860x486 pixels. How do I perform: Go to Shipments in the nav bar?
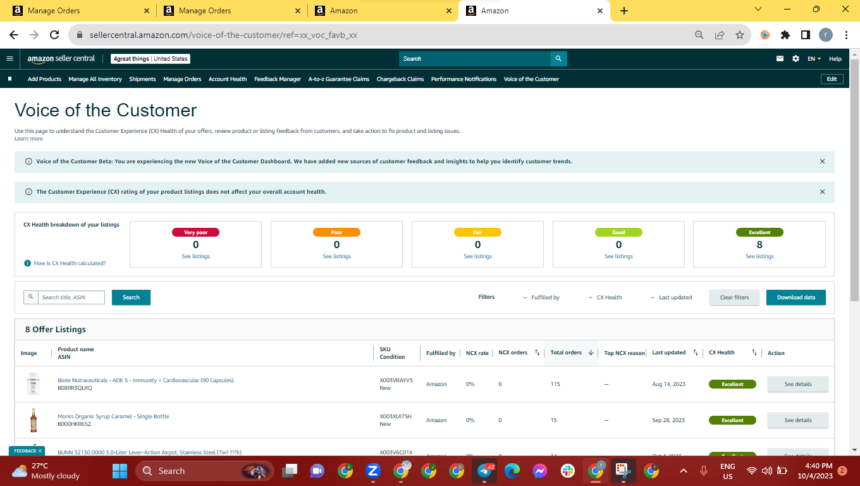pos(142,79)
